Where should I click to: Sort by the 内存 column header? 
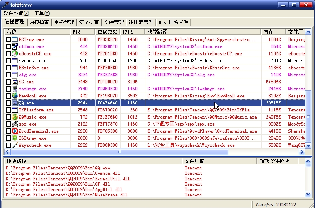pyautogui.click(x=273, y=32)
